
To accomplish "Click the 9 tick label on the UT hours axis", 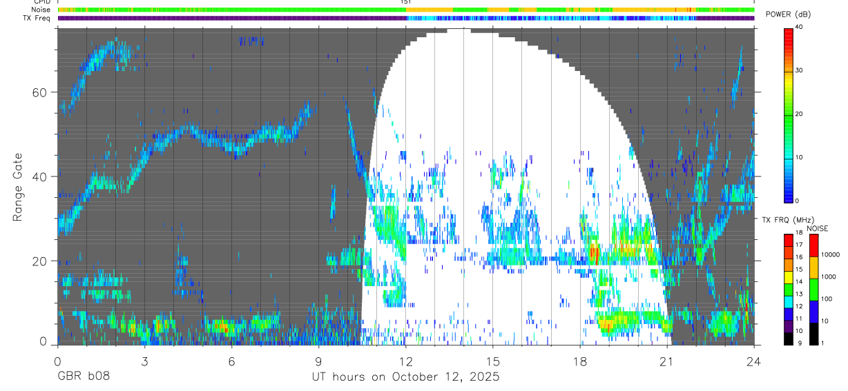I will click(x=318, y=361).
